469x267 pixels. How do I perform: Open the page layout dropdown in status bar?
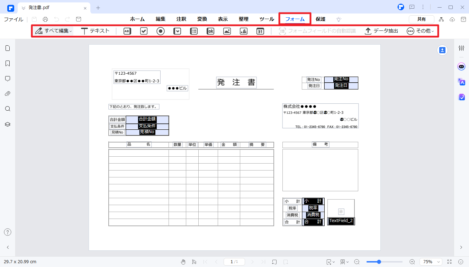click(344, 262)
